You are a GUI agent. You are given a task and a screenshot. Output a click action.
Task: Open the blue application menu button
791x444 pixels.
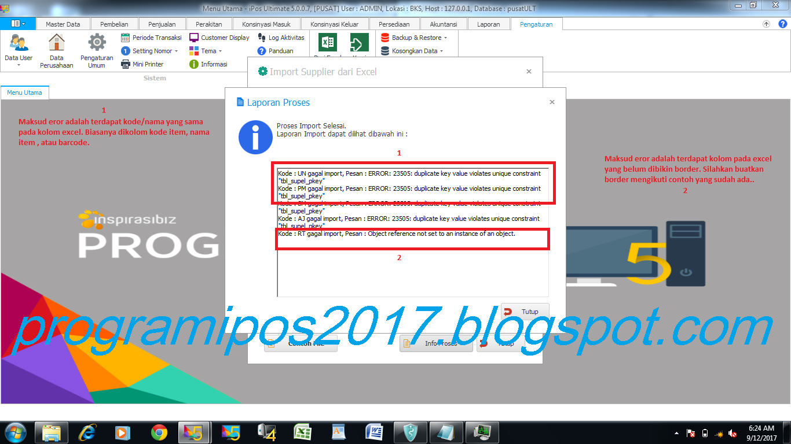click(x=18, y=24)
